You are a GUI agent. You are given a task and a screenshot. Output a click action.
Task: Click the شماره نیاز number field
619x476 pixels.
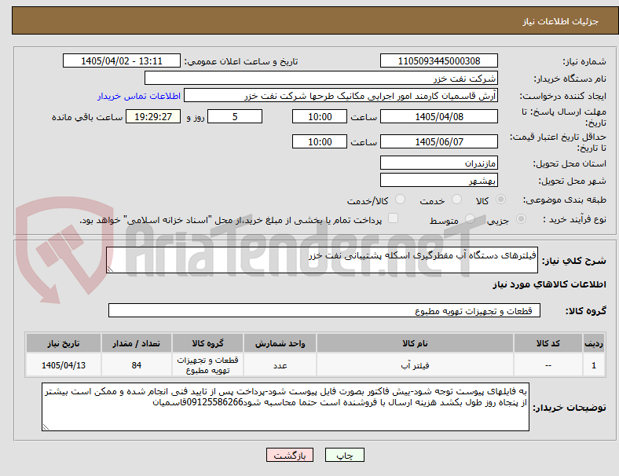tap(439, 60)
